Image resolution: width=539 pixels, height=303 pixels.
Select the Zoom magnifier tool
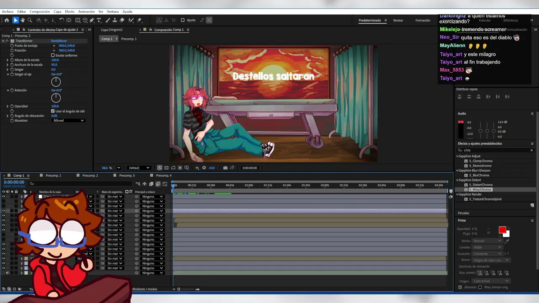[x=30, y=20]
